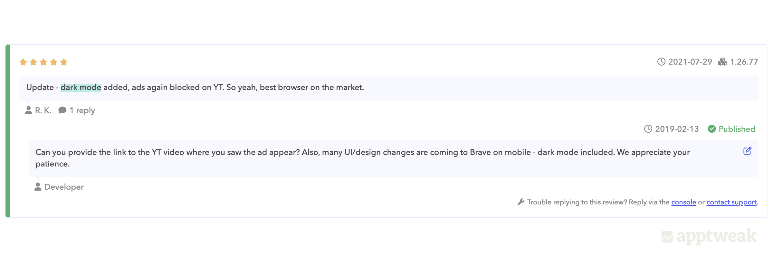Click the AppTweak watermark logo
This screenshot has height=261, width=773.
(x=709, y=237)
